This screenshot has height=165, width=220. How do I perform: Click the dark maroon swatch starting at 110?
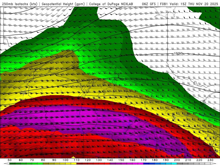point(79,164)
